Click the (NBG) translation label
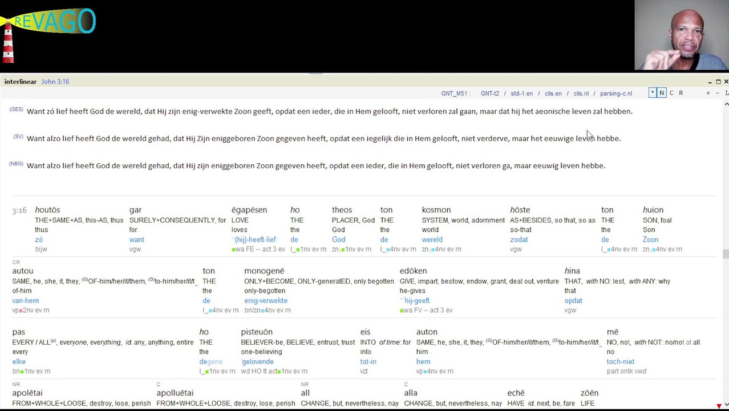The width and height of the screenshot is (729, 411). point(16,164)
